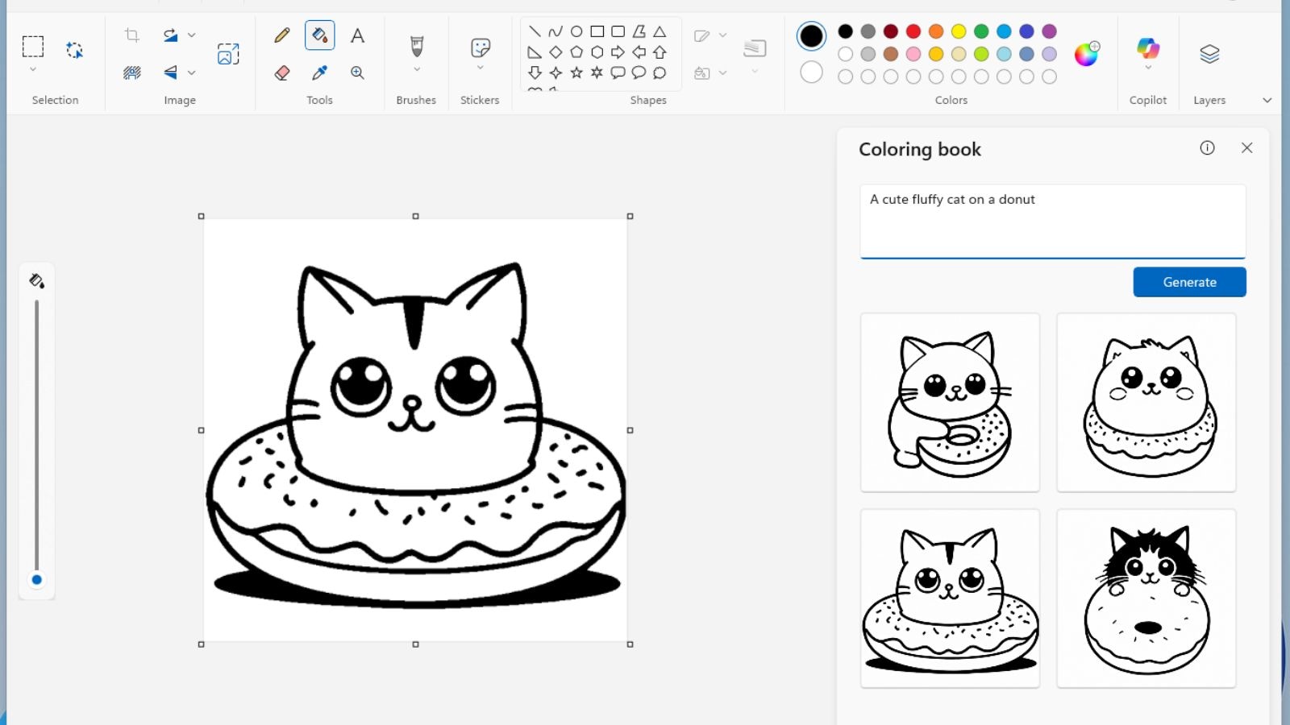This screenshot has height=725, width=1290.
Task: Select the Color picker tool
Action: (x=318, y=72)
